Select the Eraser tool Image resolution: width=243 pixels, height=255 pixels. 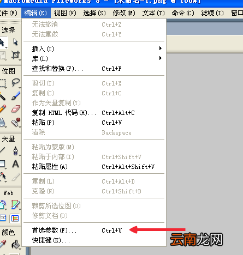[x=15, y=109]
